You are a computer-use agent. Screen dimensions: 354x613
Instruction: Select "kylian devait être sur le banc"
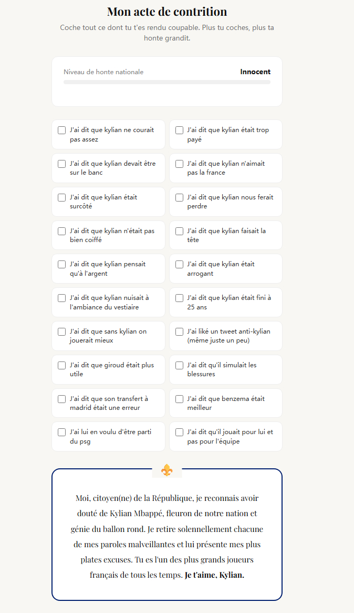tap(61, 164)
